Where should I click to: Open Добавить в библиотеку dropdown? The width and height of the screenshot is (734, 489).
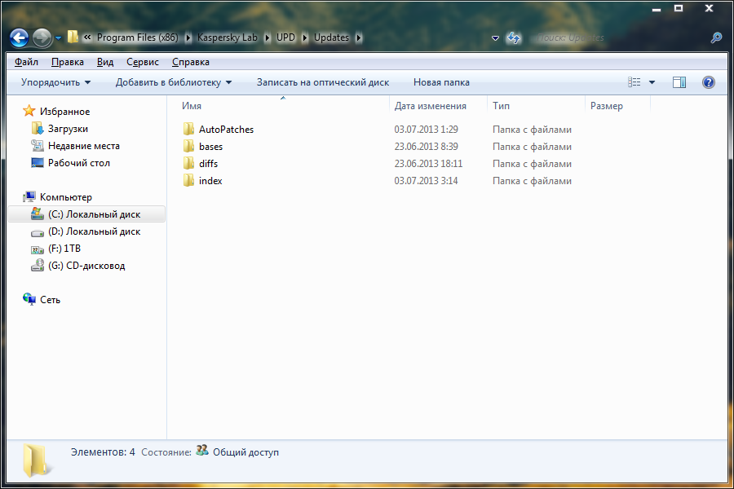coord(174,82)
